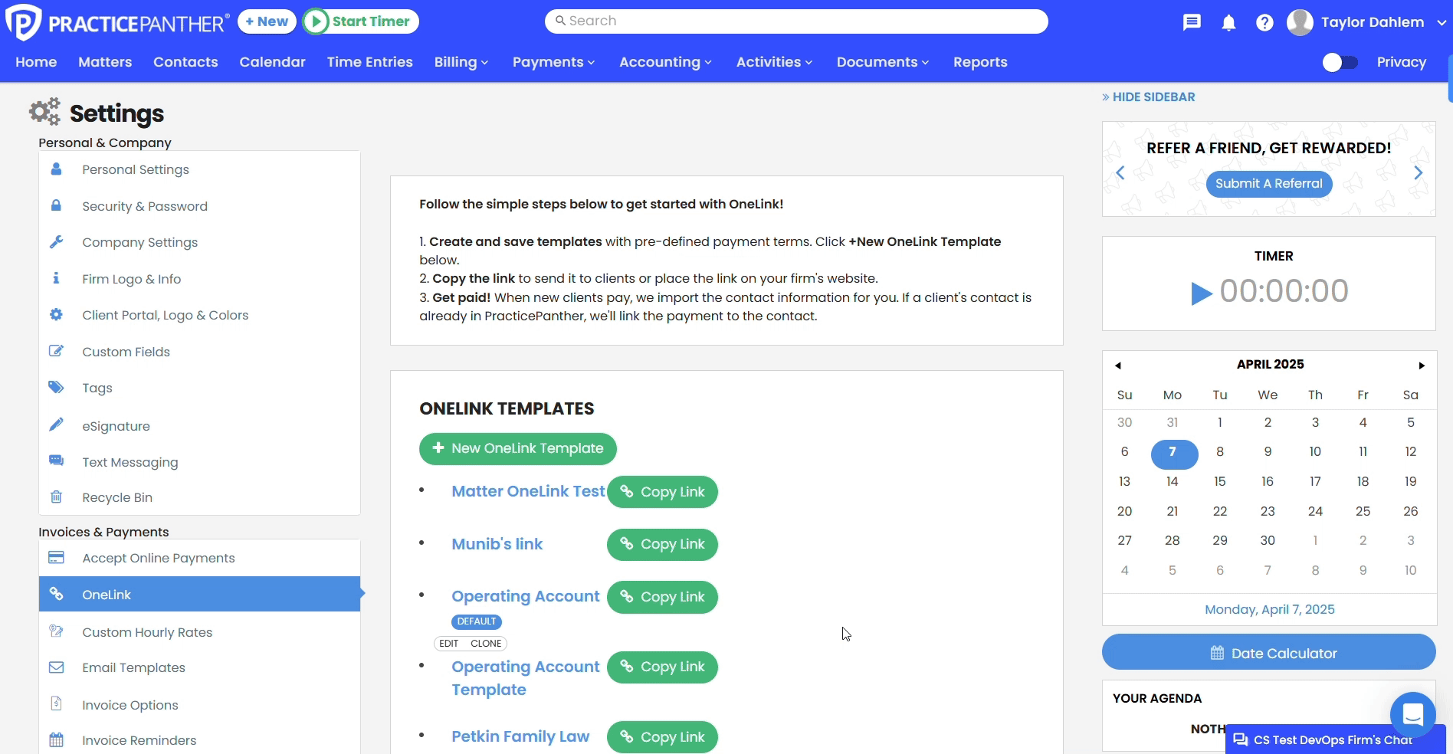Click the Client Portal gear icon
Screen dimensions: 1453x754
pos(56,314)
